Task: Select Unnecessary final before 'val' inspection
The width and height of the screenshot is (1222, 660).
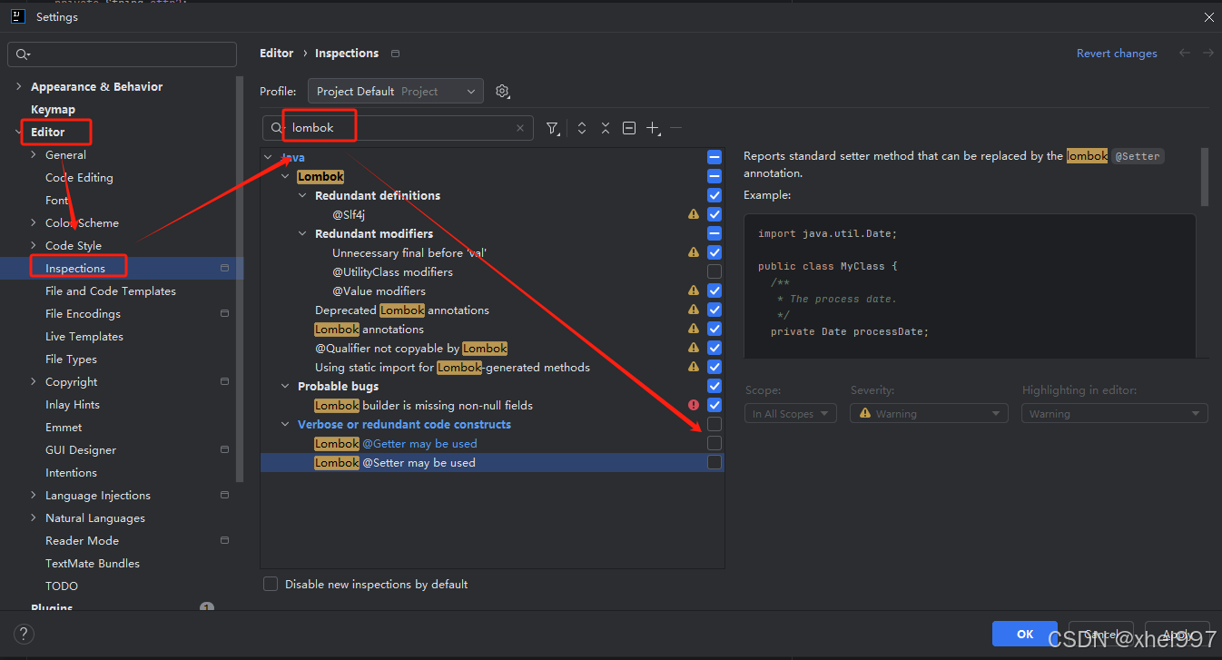Action: click(410, 252)
